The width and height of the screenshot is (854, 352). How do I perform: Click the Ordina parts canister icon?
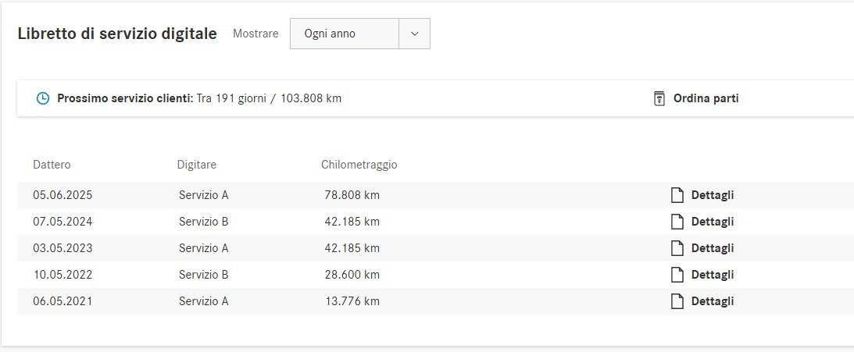pos(659,98)
